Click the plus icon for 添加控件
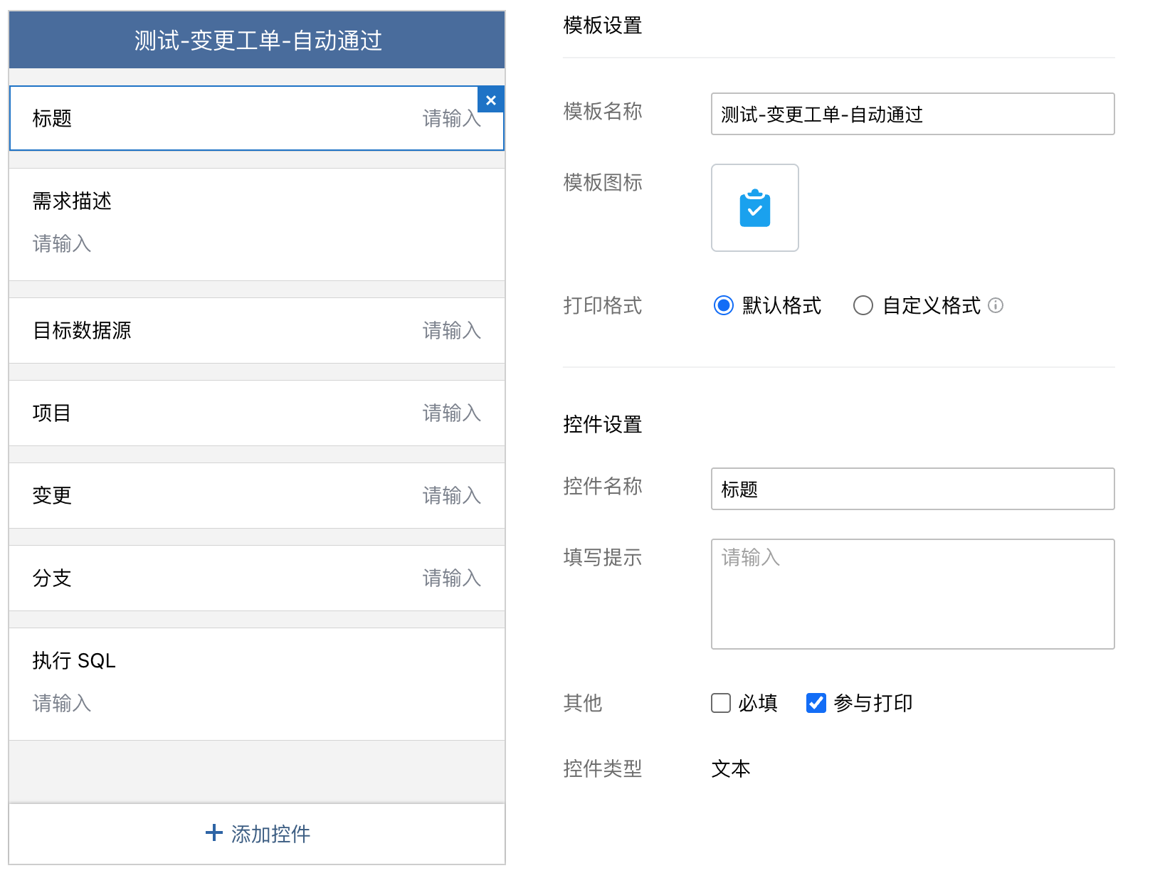 [x=214, y=832]
